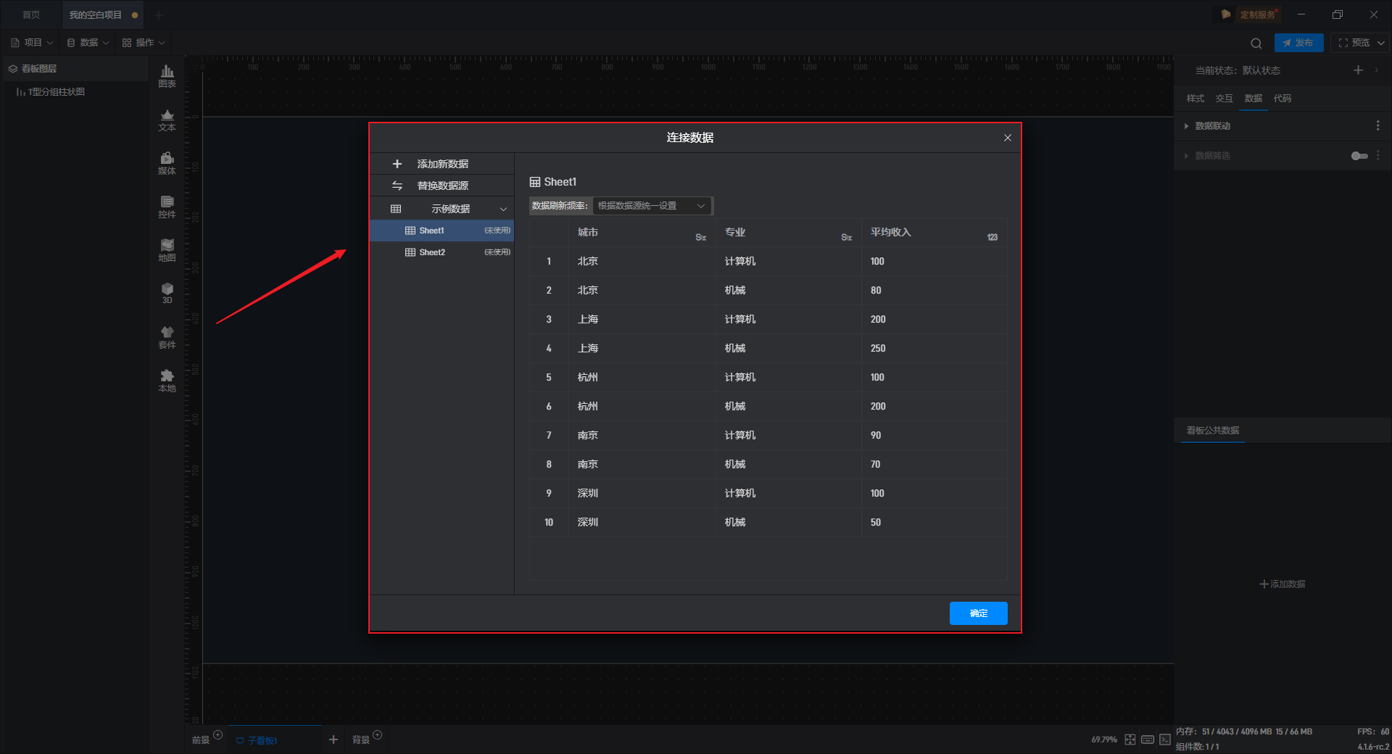Click the plus icon beside 当前状态
The height and width of the screenshot is (754, 1392).
coord(1358,70)
